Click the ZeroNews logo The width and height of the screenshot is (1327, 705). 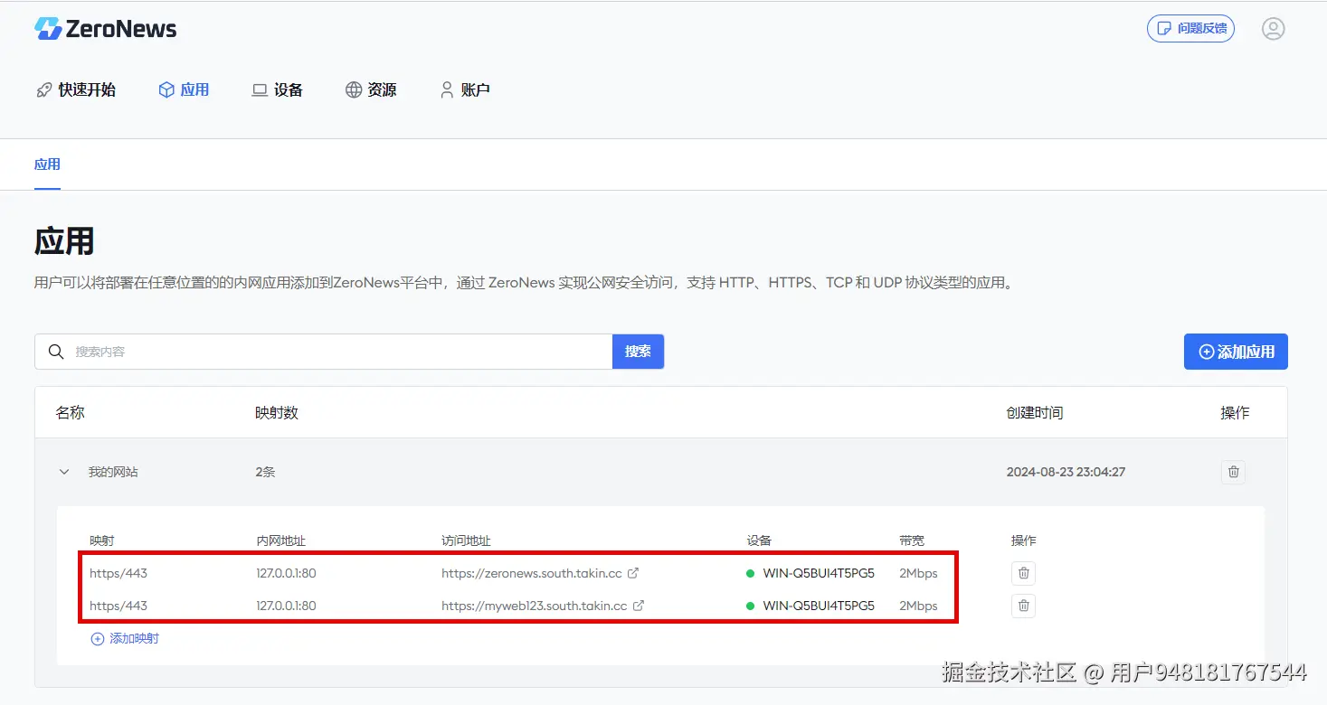[105, 29]
